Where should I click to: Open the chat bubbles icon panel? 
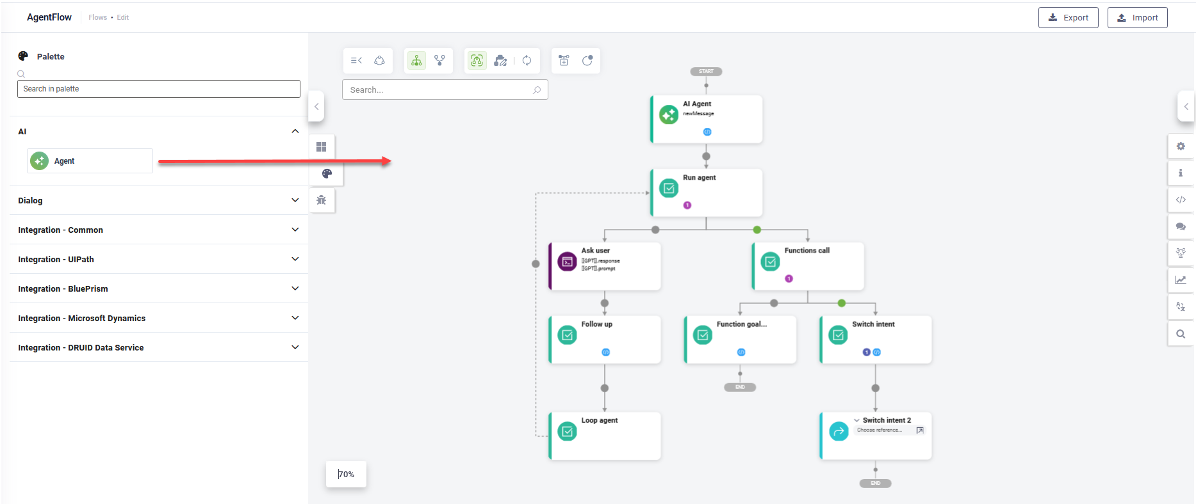click(1181, 226)
